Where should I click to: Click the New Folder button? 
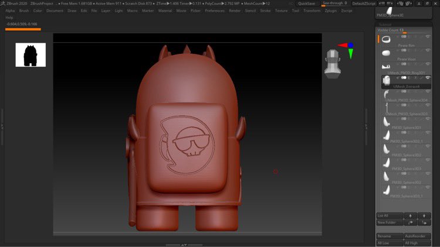click(x=390, y=222)
